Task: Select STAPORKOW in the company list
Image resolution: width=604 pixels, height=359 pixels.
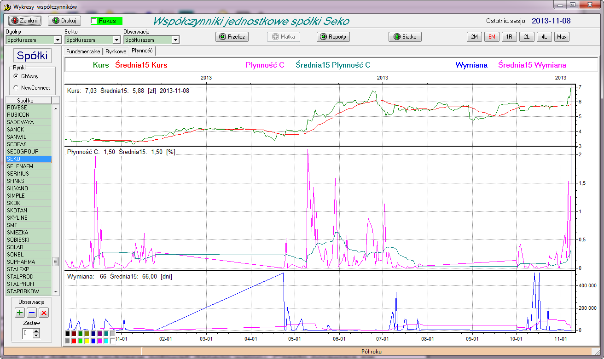Action: (29, 291)
